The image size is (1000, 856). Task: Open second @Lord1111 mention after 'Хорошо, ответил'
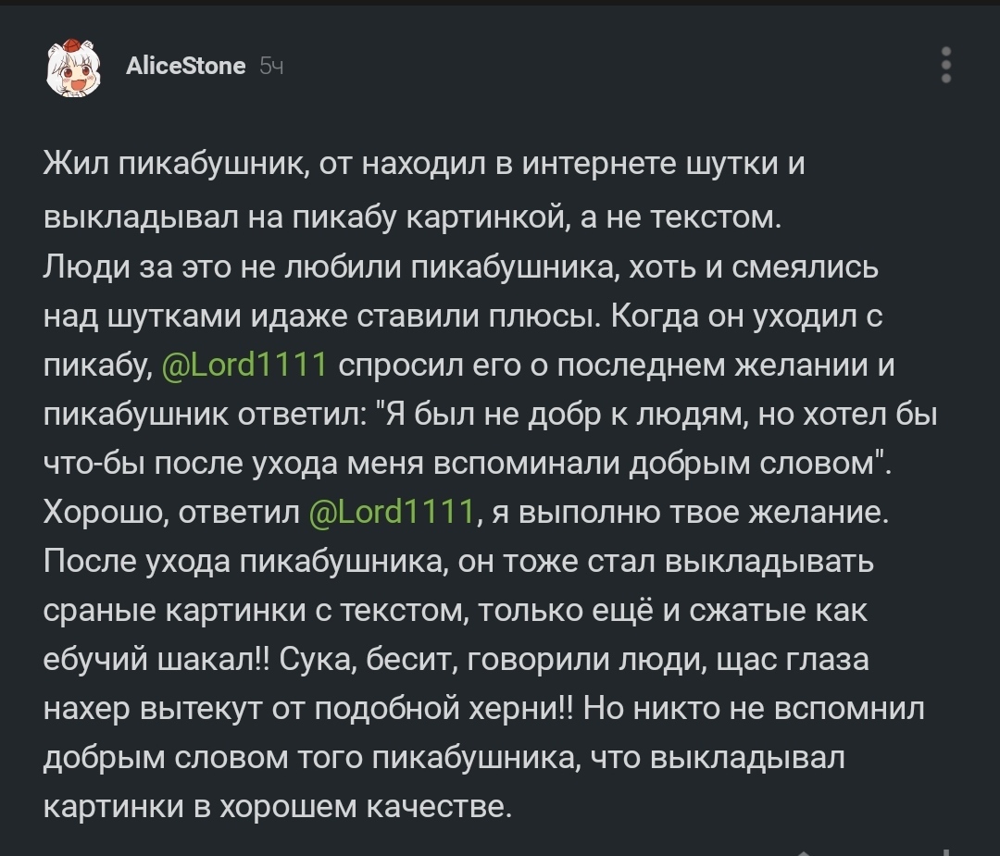tap(392, 511)
